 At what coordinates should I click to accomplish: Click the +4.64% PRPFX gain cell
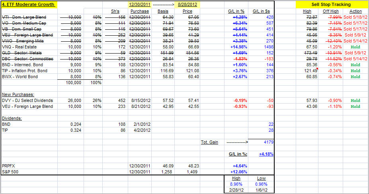pos(236,166)
